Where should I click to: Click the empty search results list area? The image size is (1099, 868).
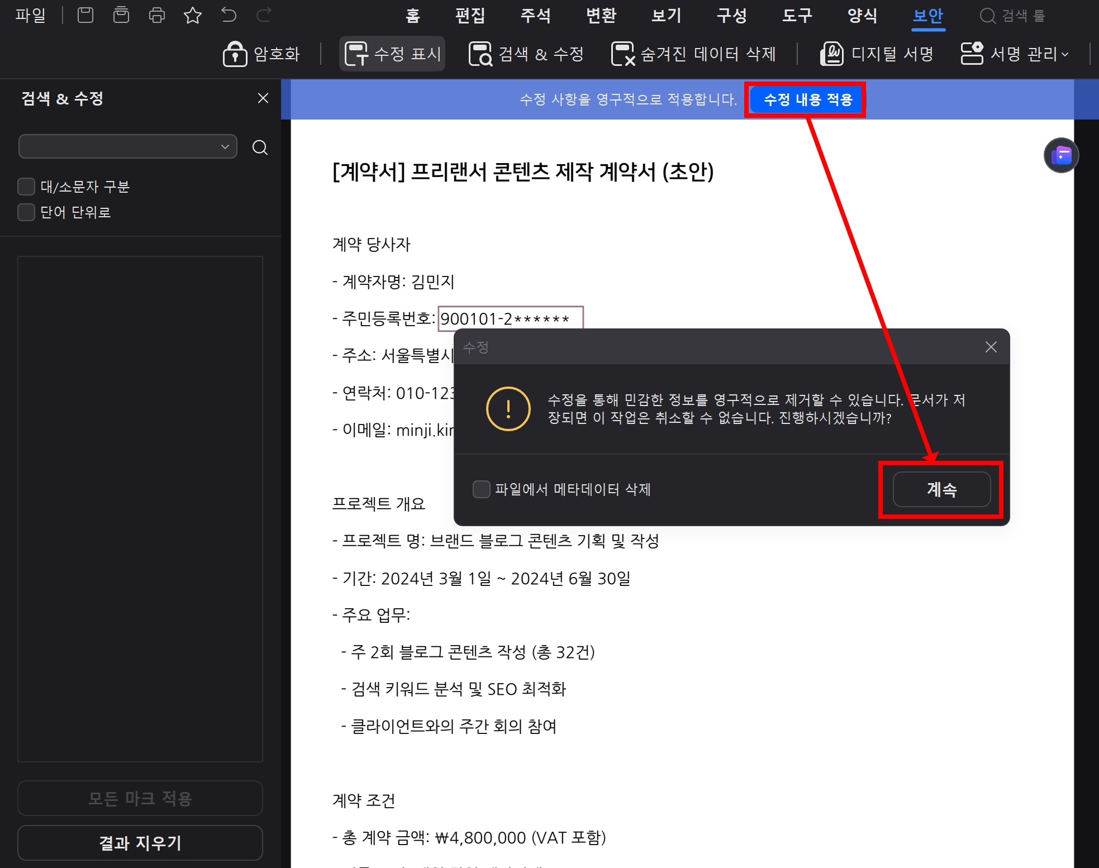(x=140, y=509)
